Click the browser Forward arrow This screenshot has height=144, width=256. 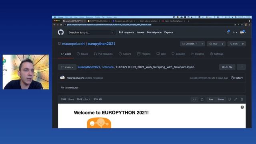tap(58, 25)
